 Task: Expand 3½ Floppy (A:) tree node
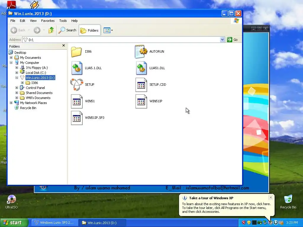pyautogui.click(x=17, y=68)
